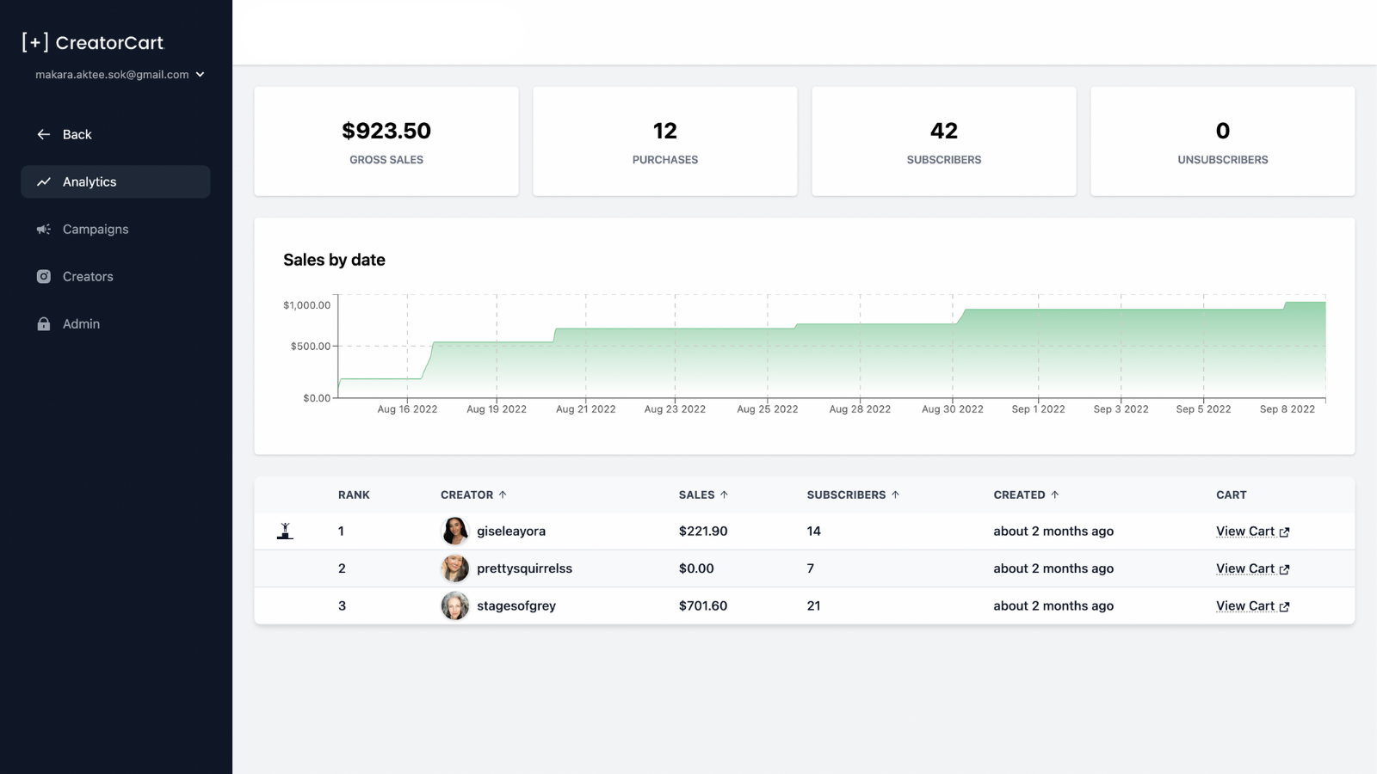The width and height of the screenshot is (1377, 774).
Task: Click giseleayora's avatar
Action: pos(455,531)
